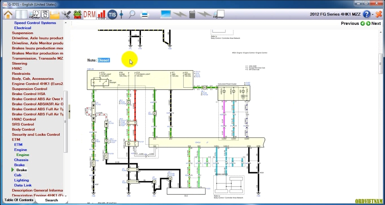This screenshot has height=205, width=385.
Task: Open the blue ETM sub-entry
Action: (x=18, y=144)
